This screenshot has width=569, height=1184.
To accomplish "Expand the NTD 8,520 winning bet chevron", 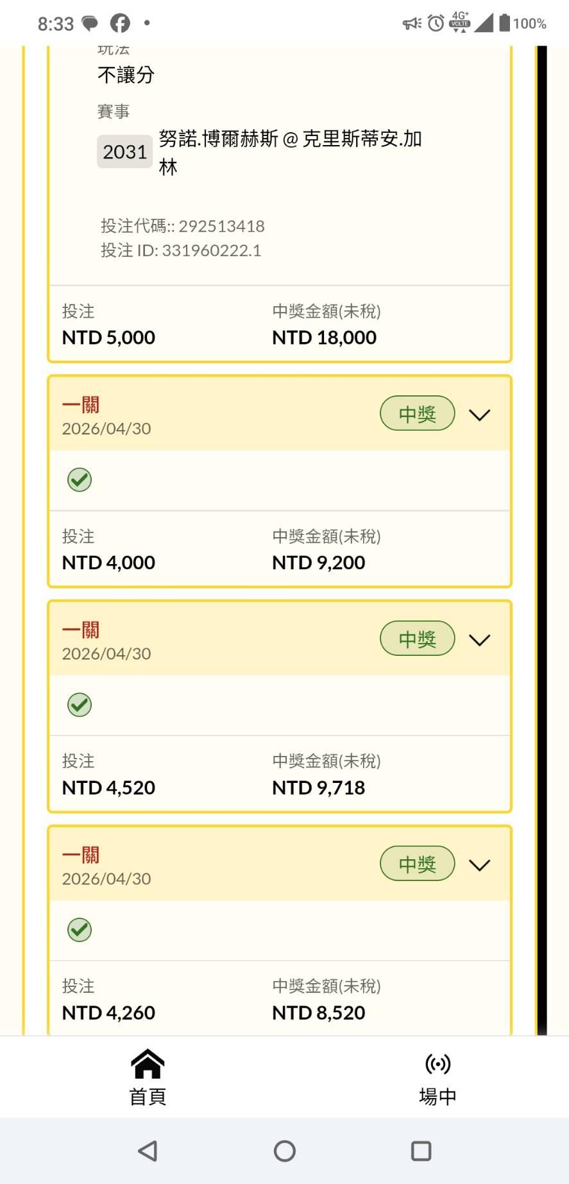I will (x=479, y=865).
